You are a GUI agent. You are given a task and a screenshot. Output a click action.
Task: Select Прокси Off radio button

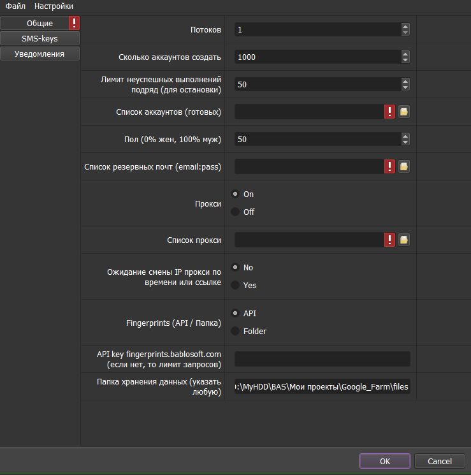[235, 212]
